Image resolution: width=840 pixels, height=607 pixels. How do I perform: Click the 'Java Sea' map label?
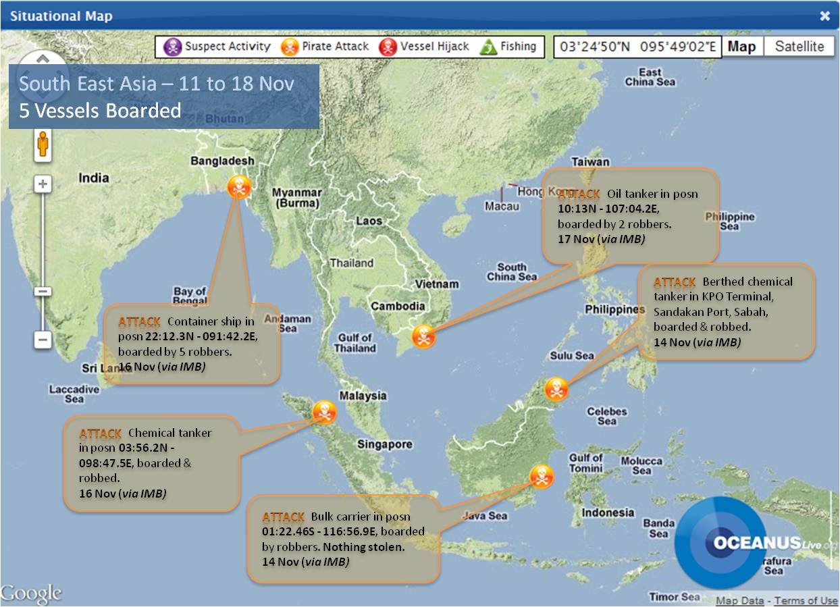(x=484, y=517)
